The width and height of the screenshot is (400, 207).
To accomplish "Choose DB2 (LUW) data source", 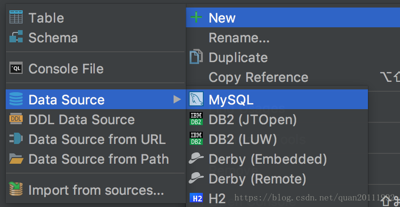I will point(277,139).
